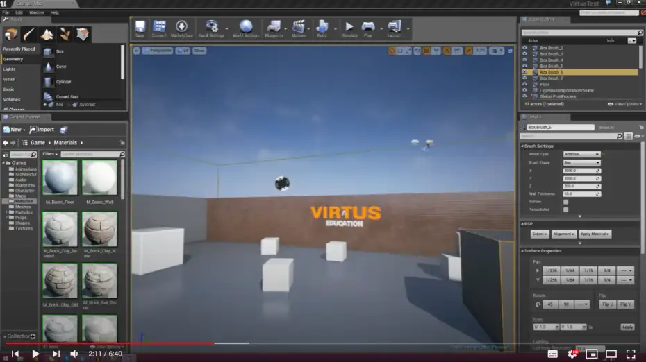Viewport: 646px width, 362px height.
Task: Click the YouTube settings gear icon
Action: (x=572, y=354)
